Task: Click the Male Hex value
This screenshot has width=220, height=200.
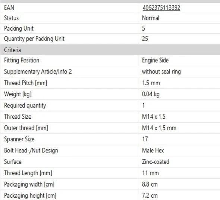Action: (x=153, y=151)
